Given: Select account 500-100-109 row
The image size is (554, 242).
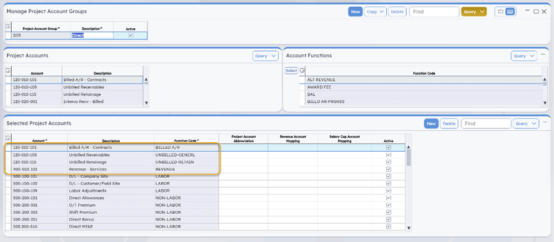Looking at the screenshot, I should coord(39,190).
